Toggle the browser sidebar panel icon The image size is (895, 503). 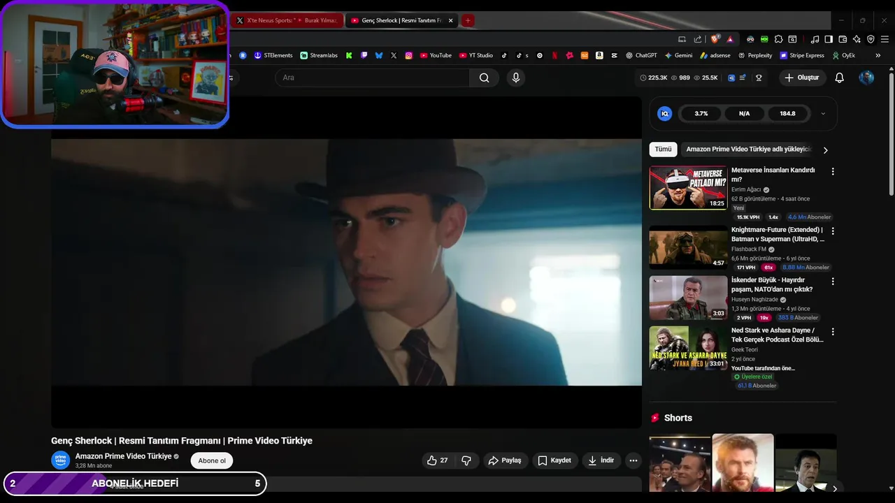[x=829, y=40]
